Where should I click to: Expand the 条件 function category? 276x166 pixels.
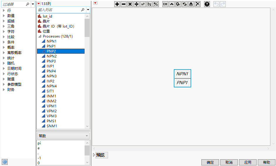pos(4,42)
